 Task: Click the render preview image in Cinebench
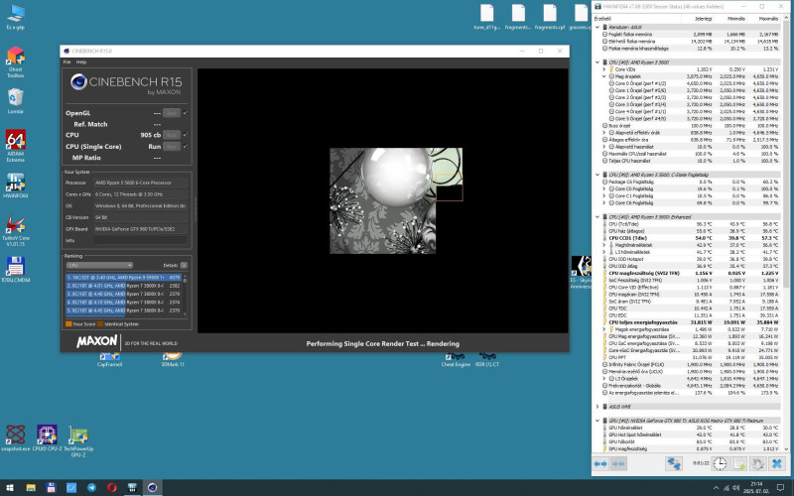pyautogui.click(x=396, y=200)
